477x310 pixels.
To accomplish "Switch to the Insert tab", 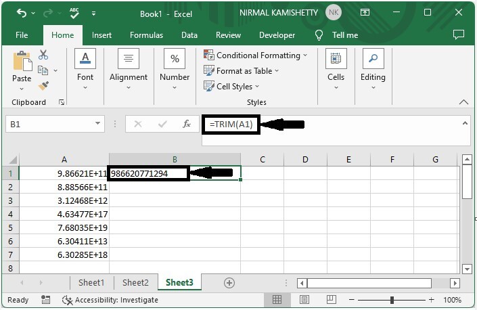I will tap(101, 35).
